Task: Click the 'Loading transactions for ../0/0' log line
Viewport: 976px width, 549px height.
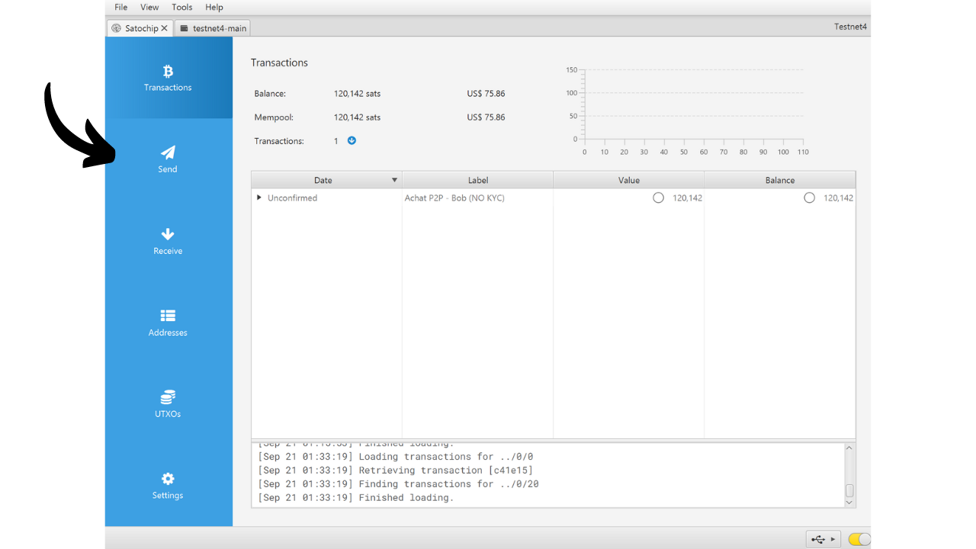Action: click(x=395, y=457)
